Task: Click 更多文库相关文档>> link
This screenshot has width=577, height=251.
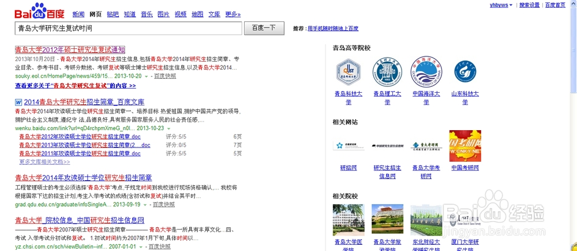Action: (x=44, y=162)
